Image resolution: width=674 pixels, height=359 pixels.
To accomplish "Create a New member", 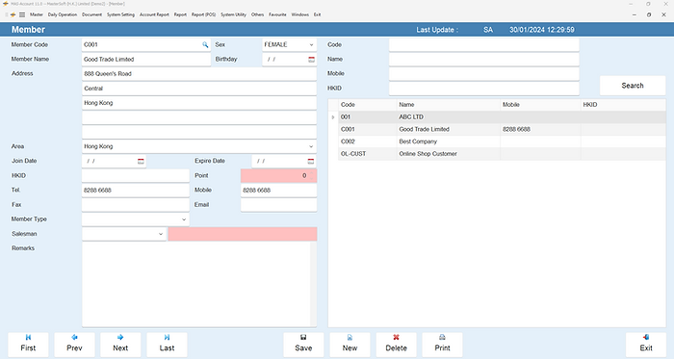I will (350, 344).
